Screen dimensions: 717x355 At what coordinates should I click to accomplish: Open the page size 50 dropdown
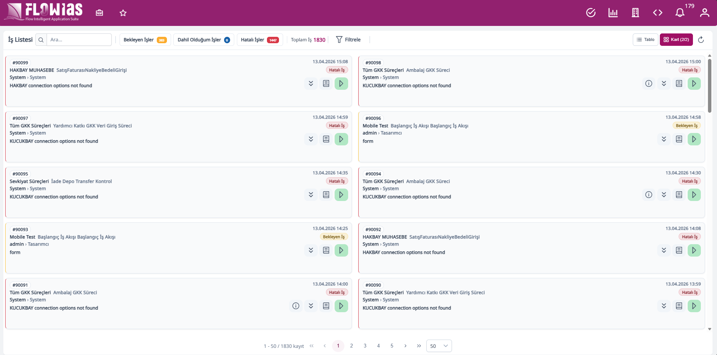coord(439,346)
